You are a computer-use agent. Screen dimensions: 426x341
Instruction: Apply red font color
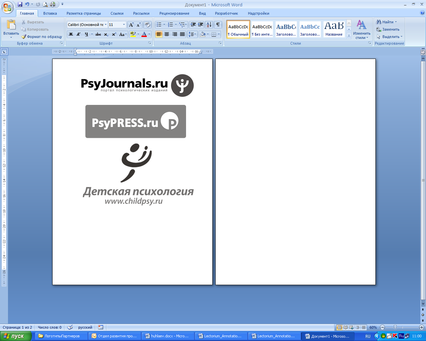pyautogui.click(x=144, y=34)
